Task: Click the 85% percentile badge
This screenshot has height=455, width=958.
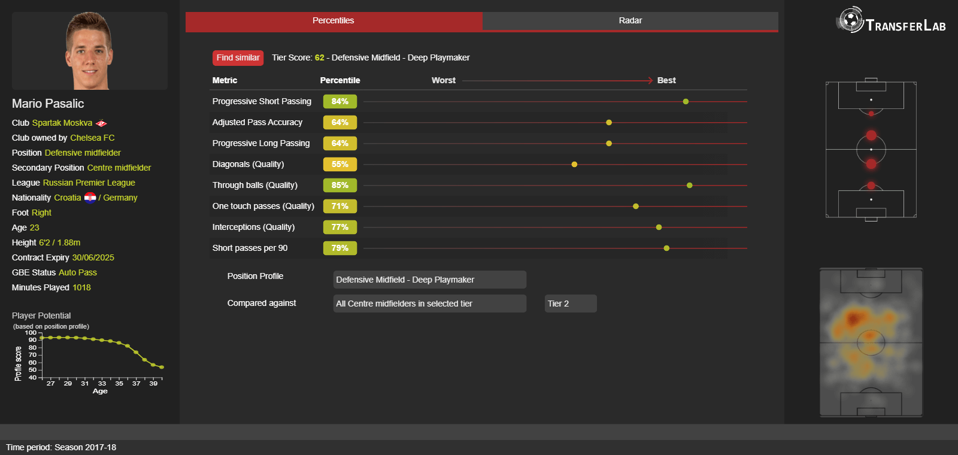Action: tap(340, 186)
